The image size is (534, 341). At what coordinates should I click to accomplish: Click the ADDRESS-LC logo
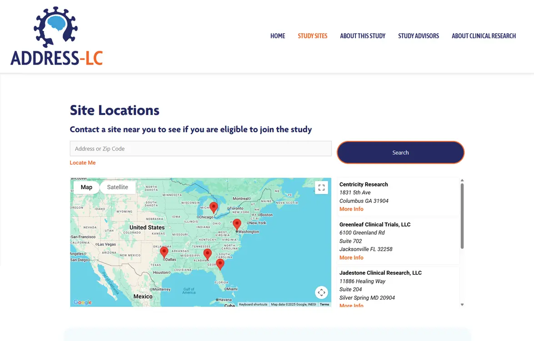point(56,36)
